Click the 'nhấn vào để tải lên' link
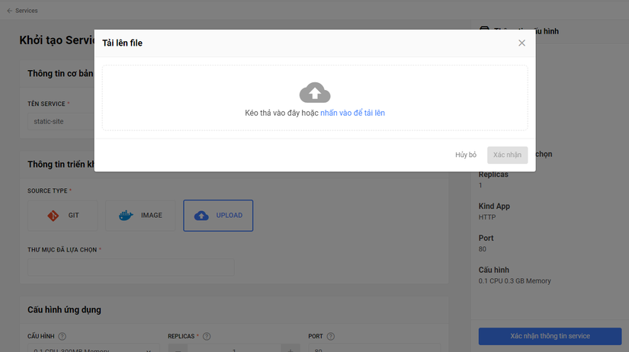629x352 pixels. [x=352, y=113]
